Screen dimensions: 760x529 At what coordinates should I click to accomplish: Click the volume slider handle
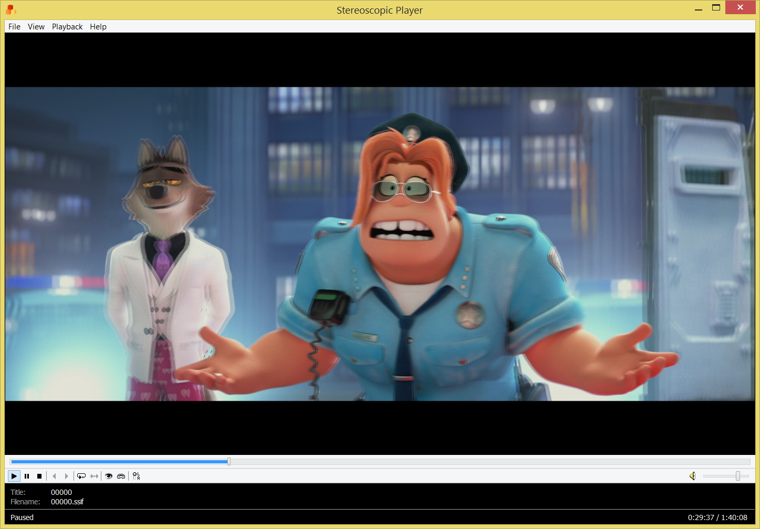[x=738, y=476]
